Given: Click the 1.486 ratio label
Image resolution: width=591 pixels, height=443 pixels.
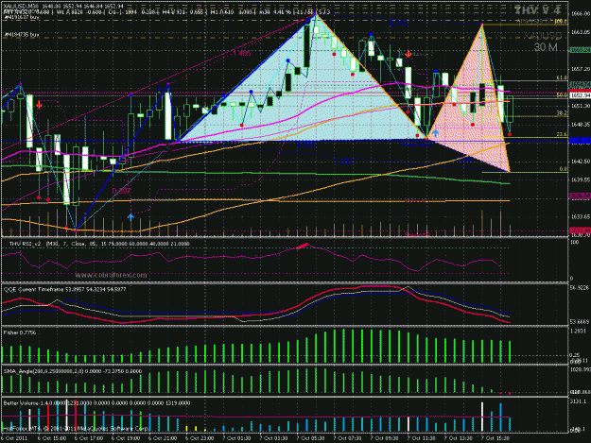Looking at the screenshot, I should coord(242,54).
